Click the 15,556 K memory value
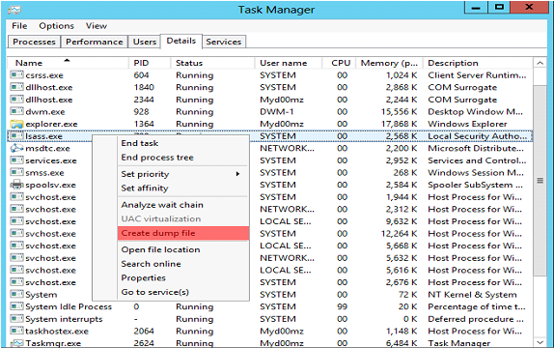This screenshot has height=348, width=554. point(400,111)
